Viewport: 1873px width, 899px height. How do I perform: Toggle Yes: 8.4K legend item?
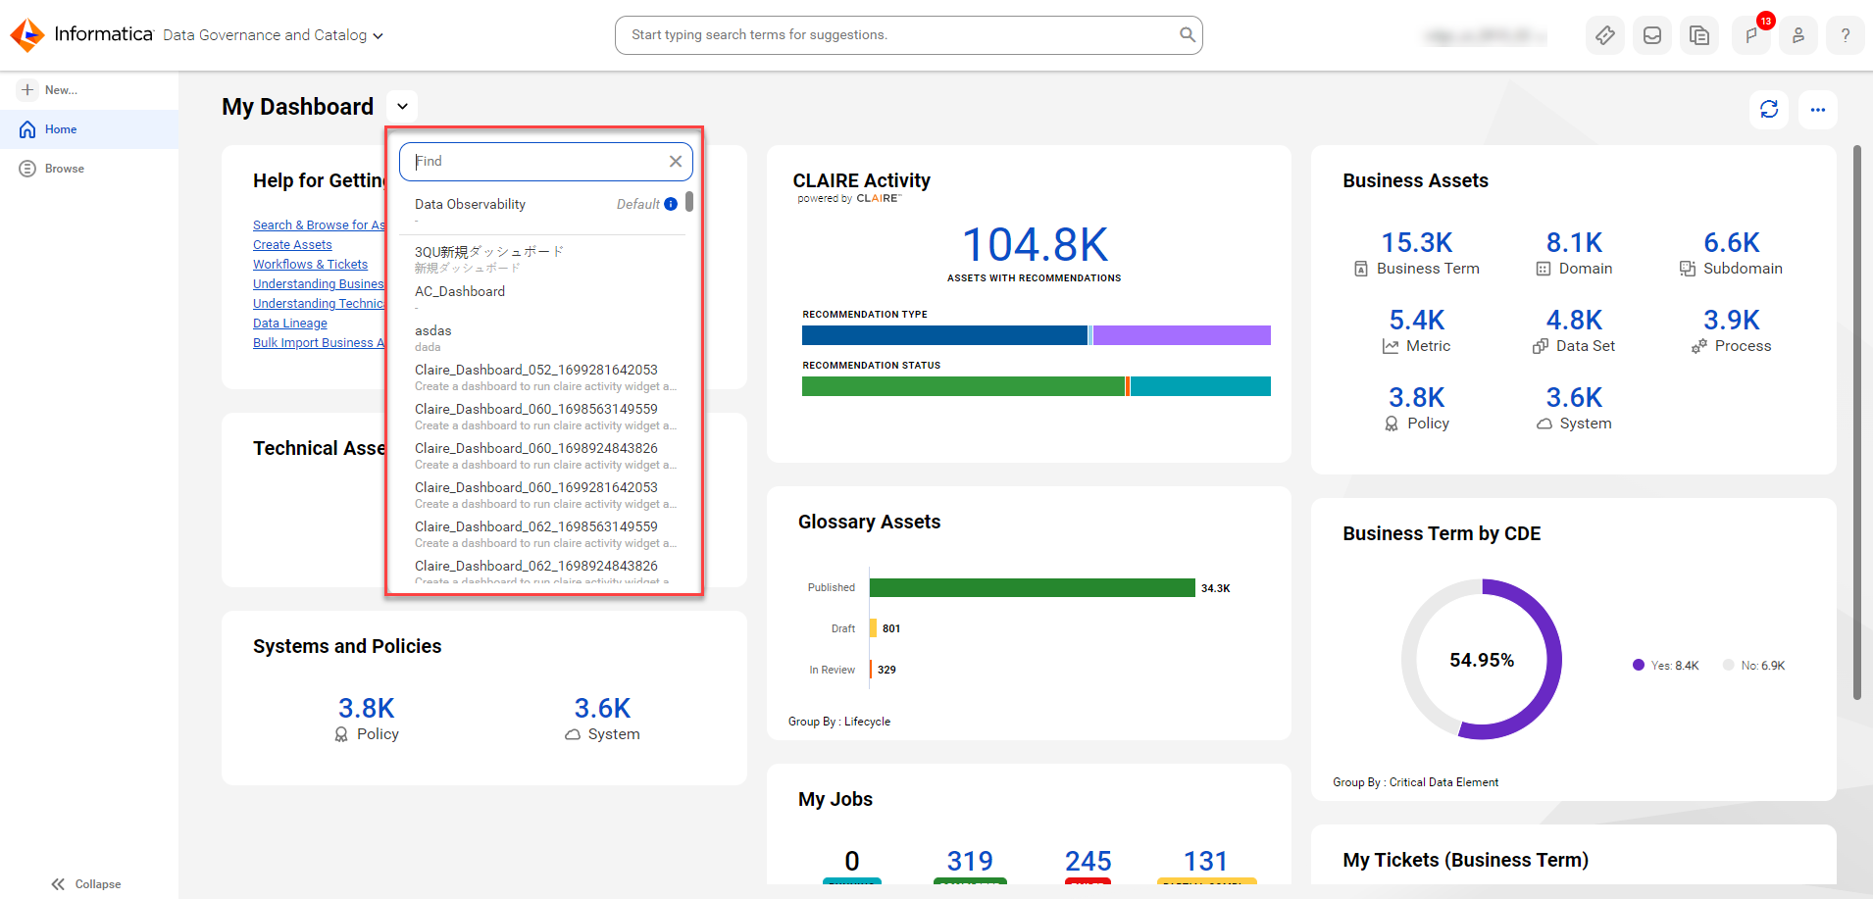[x=1665, y=666]
